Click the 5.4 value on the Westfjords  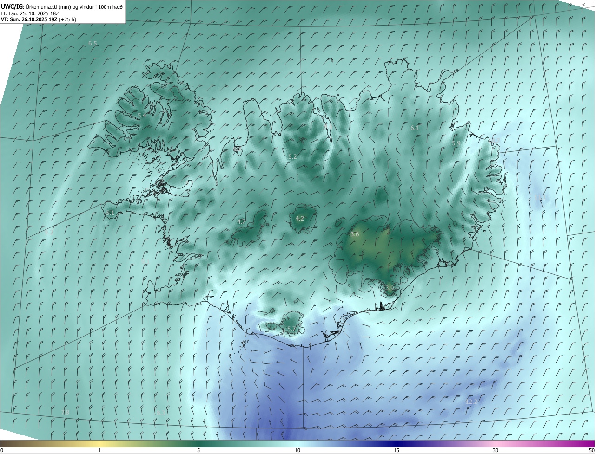click(x=142, y=115)
